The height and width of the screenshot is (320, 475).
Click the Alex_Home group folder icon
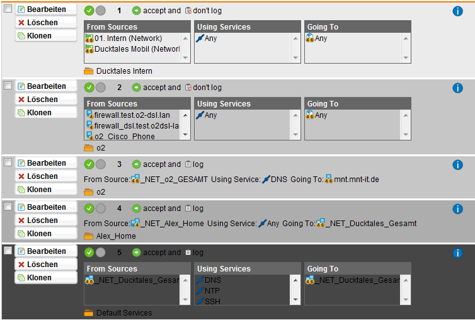pos(89,236)
